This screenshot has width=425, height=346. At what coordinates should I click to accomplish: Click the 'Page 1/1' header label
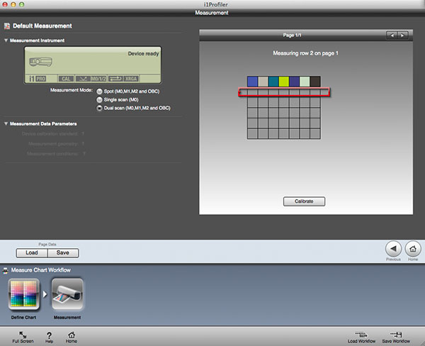pyautogui.click(x=292, y=35)
